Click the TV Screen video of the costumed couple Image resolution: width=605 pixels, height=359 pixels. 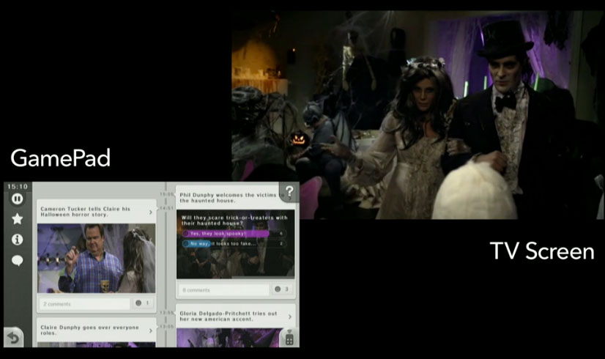(417, 115)
